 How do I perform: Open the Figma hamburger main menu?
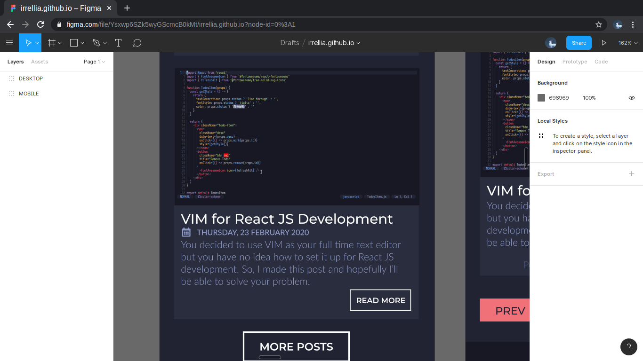point(9,43)
